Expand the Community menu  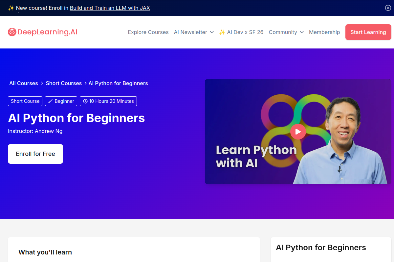click(283, 32)
